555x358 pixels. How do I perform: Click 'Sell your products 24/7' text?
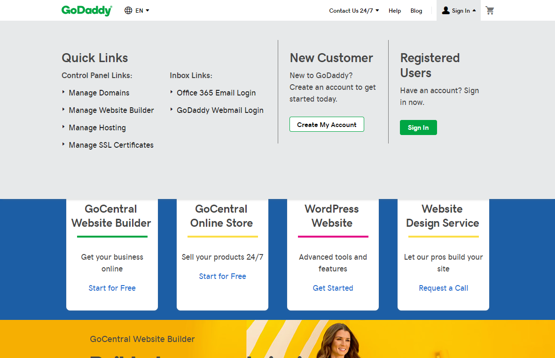click(223, 257)
